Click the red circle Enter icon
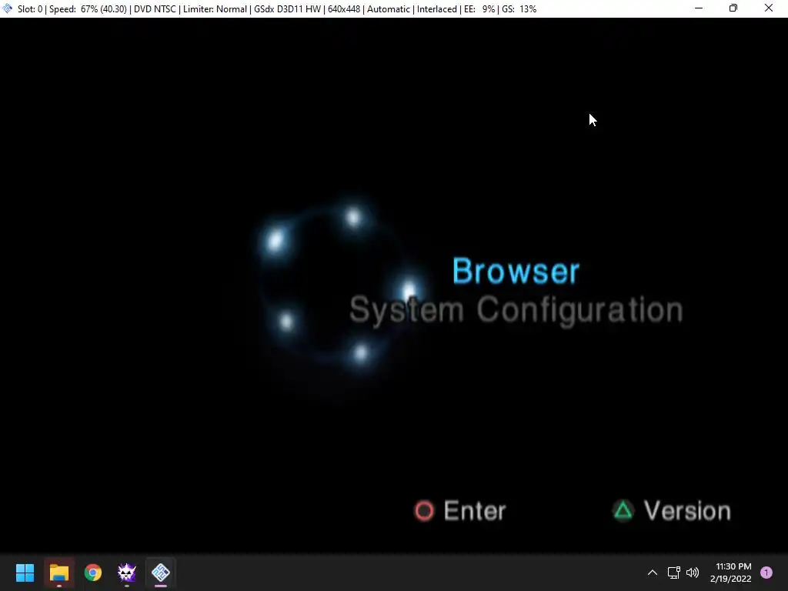Image resolution: width=788 pixels, height=591 pixels. coord(424,511)
